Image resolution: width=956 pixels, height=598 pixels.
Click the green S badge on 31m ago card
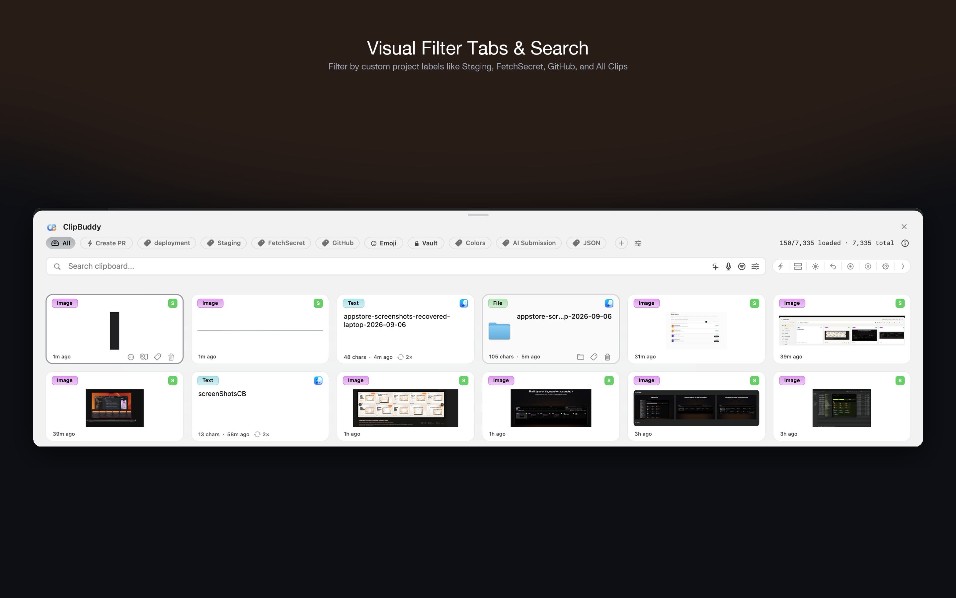point(755,303)
